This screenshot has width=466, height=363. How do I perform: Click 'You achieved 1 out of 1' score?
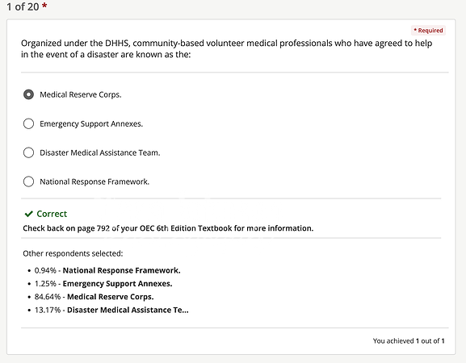coord(409,340)
